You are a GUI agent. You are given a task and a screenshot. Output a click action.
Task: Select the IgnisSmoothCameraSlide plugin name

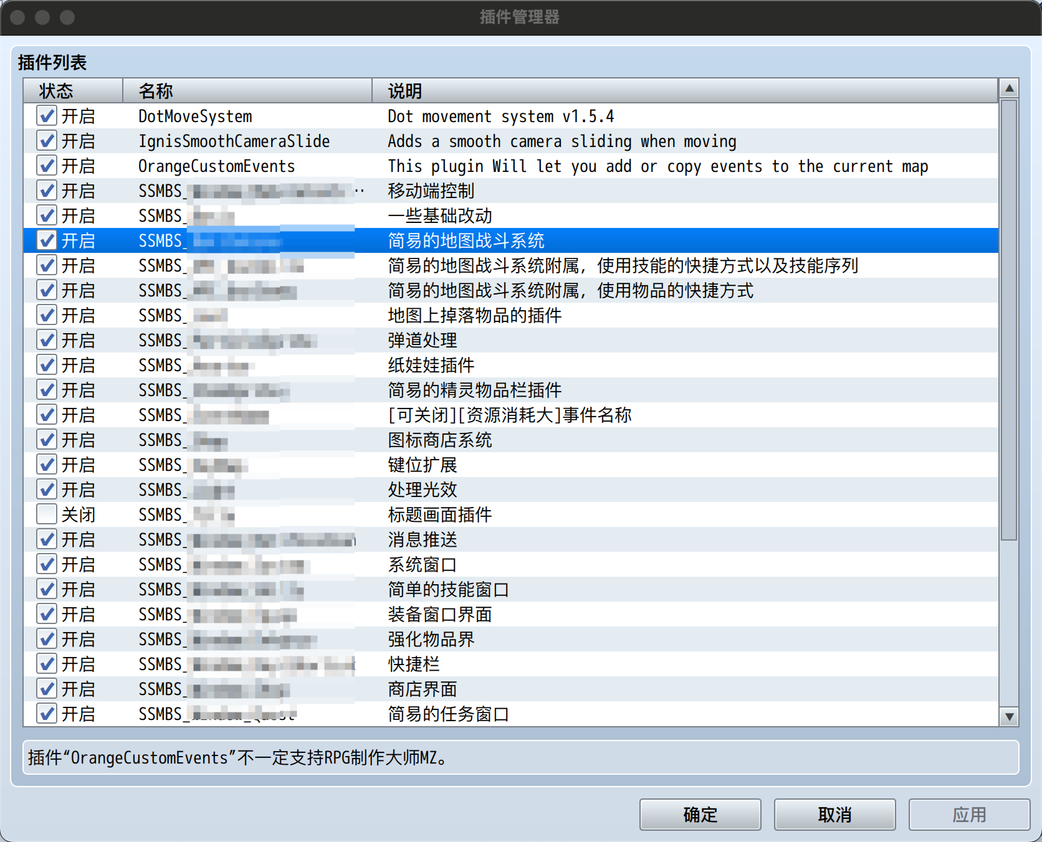point(234,141)
